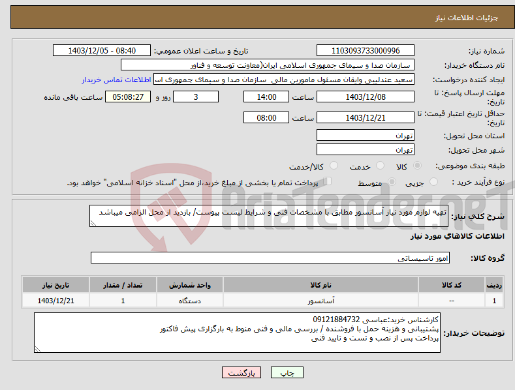Click the remaining time field 05:08:27
The width and height of the screenshot is (515, 390).
[x=128, y=97]
